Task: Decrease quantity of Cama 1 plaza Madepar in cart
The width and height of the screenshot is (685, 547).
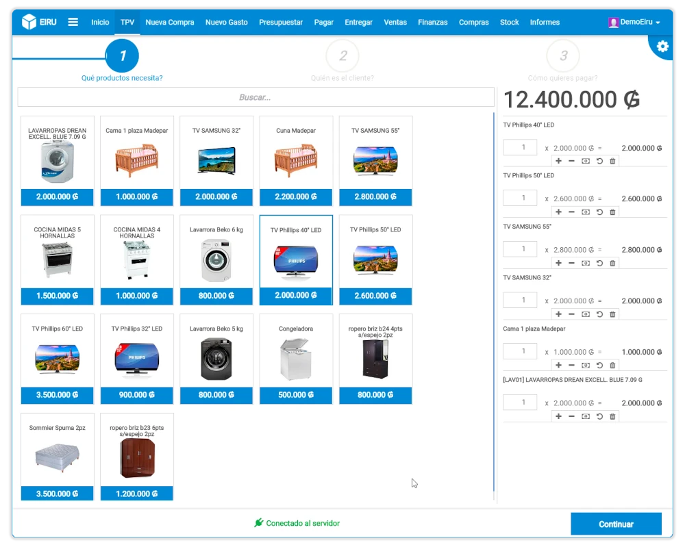Action: pyautogui.click(x=571, y=366)
